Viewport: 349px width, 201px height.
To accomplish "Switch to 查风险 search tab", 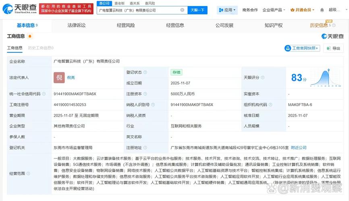I will (x=150, y=3).
